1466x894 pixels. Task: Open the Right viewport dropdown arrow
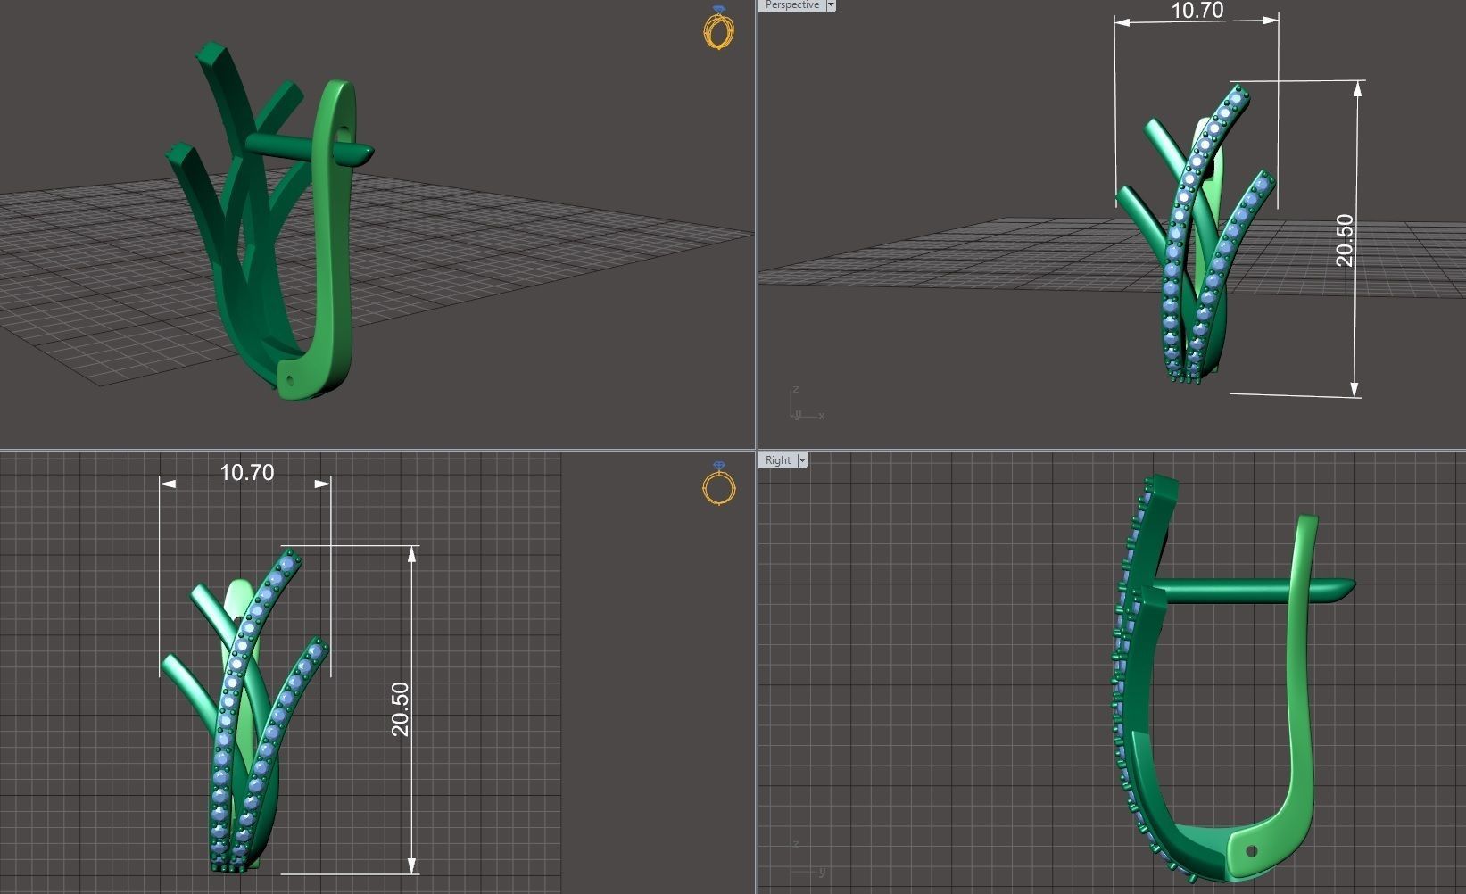click(x=802, y=460)
